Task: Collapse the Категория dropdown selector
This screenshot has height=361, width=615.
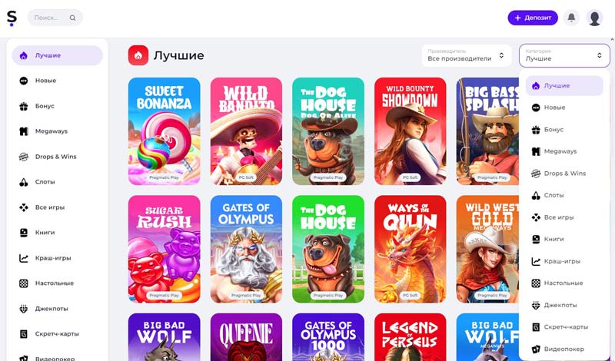Action: click(564, 55)
